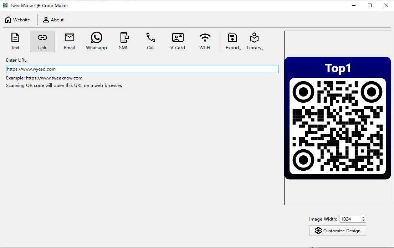
Task: Click the Top1 QR code preview
Action: tap(337, 118)
